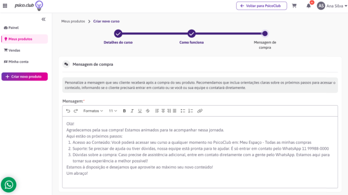Image resolution: width=348 pixels, height=195 pixels.
Task: Open the font size 11 dropdown
Action: (113, 111)
